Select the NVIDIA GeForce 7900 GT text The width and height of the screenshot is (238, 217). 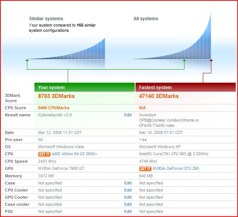(61, 168)
